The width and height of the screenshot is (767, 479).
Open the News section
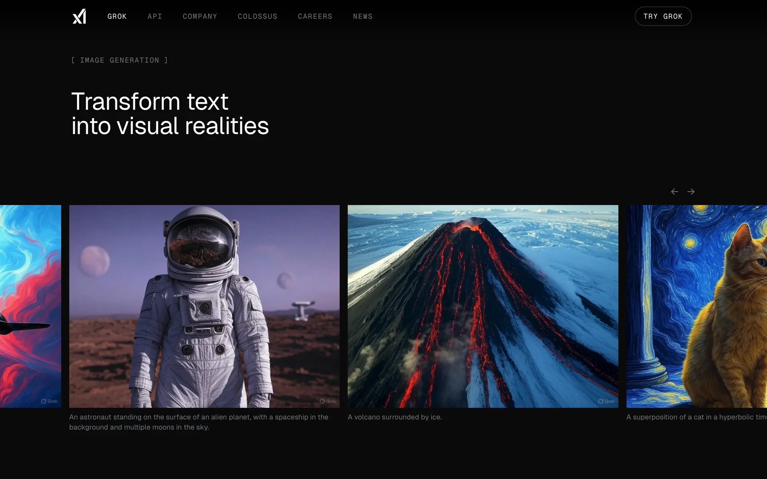tap(362, 16)
